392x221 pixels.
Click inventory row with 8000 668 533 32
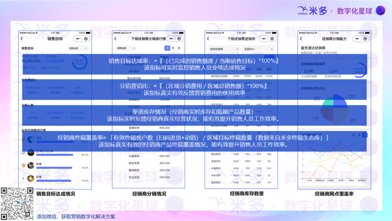pyautogui.click(x=241, y=175)
